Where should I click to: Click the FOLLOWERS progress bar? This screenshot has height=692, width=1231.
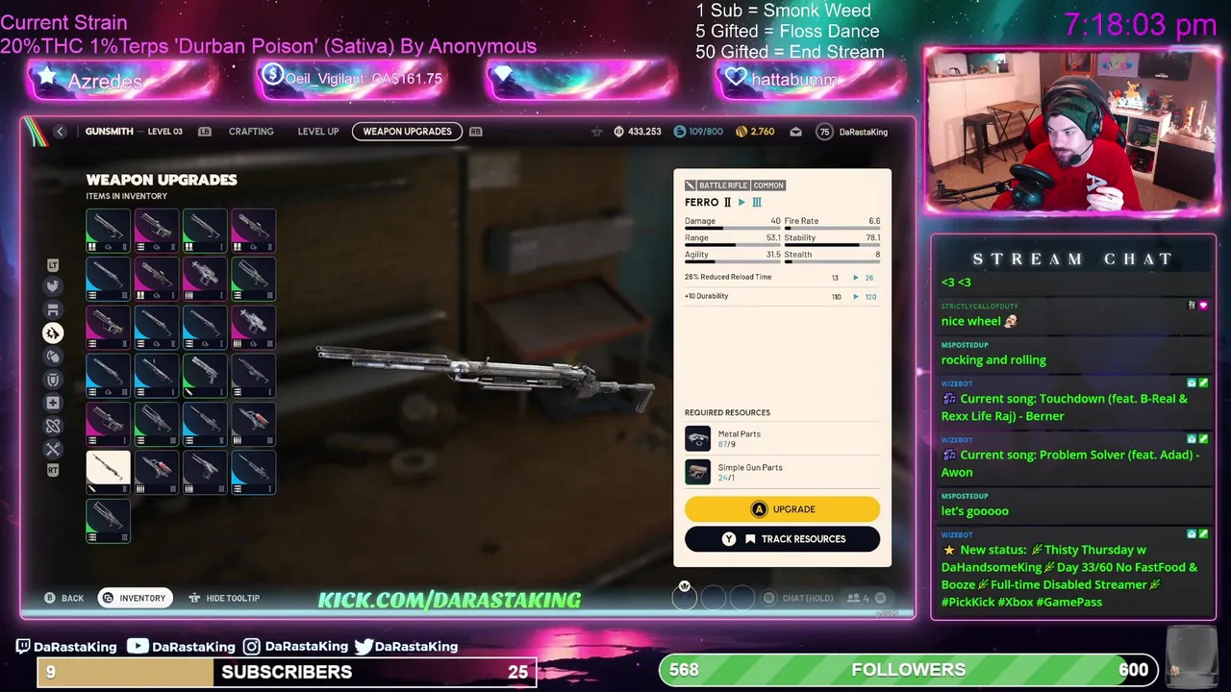[x=908, y=670]
